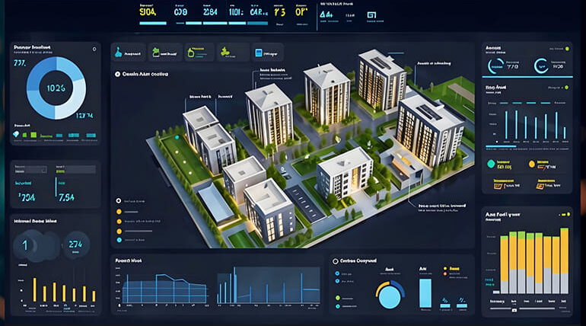Select the blue square icon toolbar button
The image size is (586, 326).
click(267, 53)
